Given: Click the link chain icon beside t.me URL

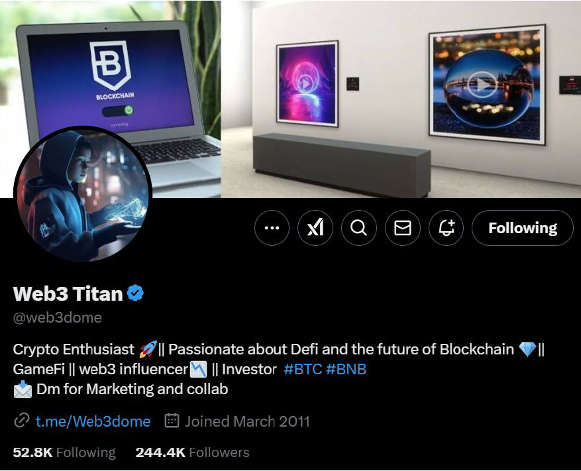Looking at the screenshot, I should [21, 421].
